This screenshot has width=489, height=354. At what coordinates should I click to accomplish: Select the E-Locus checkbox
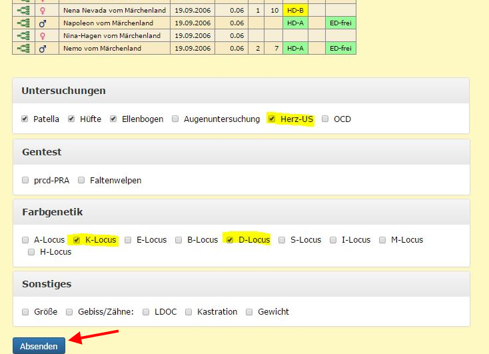(x=128, y=240)
